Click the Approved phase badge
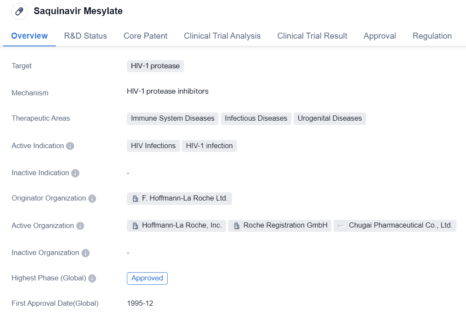Image resolution: width=466 pixels, height=313 pixels. pos(147,278)
